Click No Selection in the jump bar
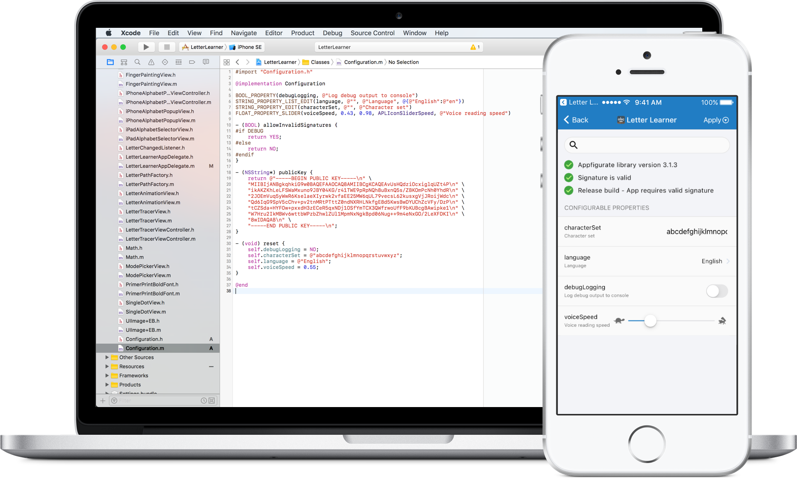This screenshot has height=480, width=797. tap(404, 62)
